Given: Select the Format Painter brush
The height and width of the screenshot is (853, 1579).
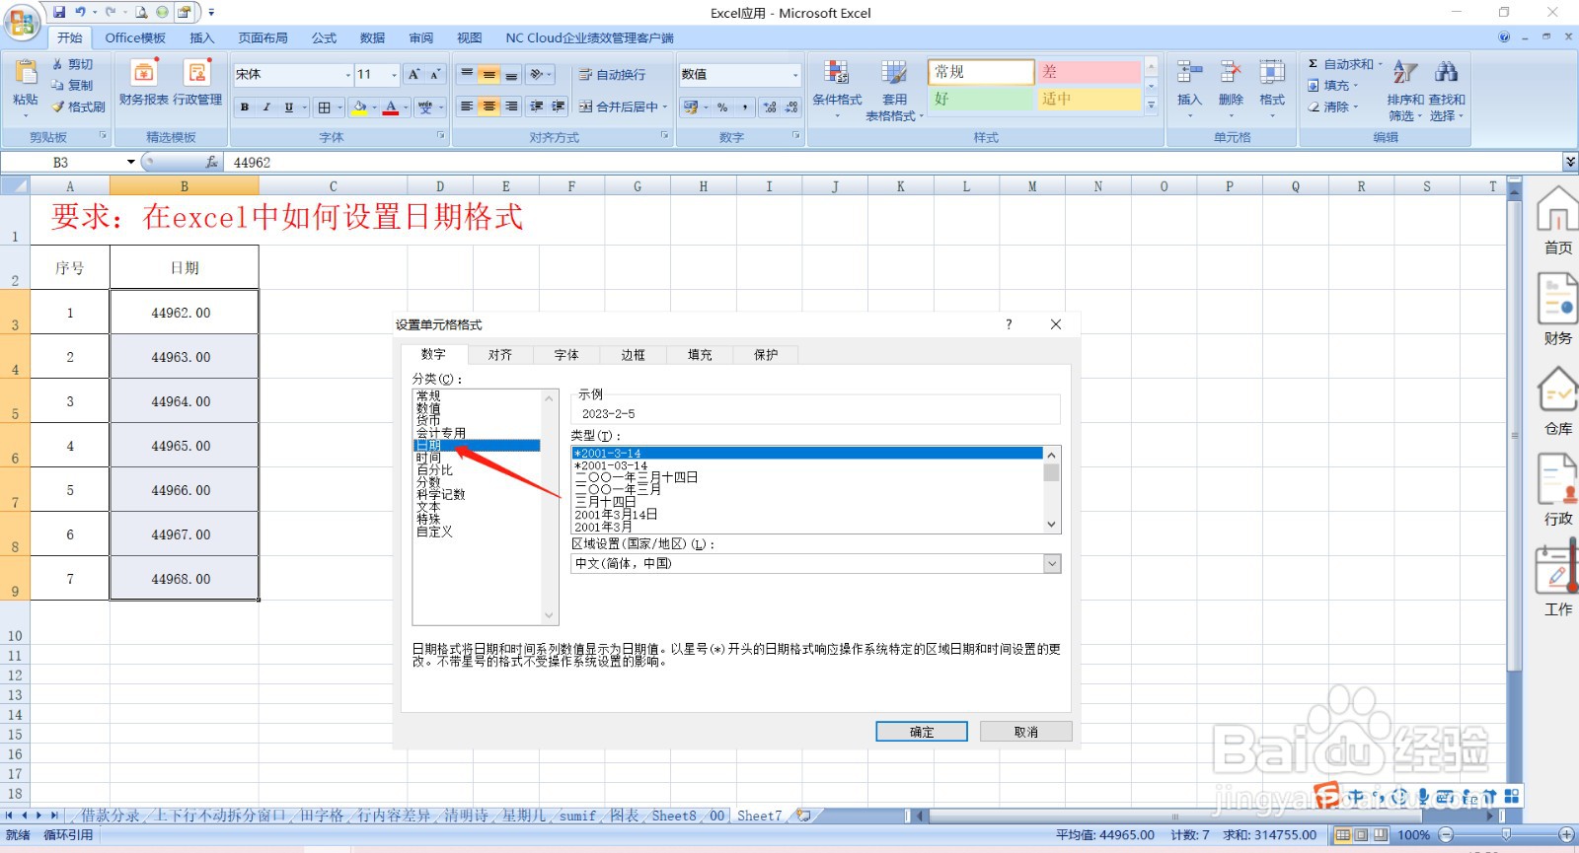Looking at the screenshot, I should click(57, 107).
